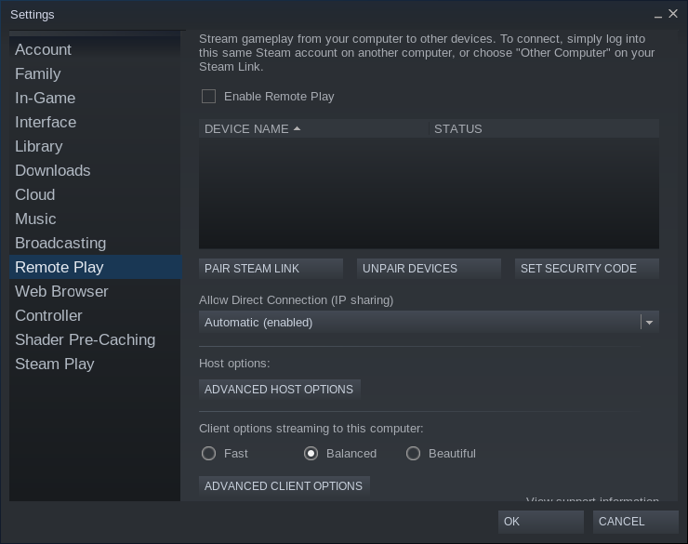Click UNPAIR DEVICES button
Screen dimensions: 688x544
[x=429, y=269]
